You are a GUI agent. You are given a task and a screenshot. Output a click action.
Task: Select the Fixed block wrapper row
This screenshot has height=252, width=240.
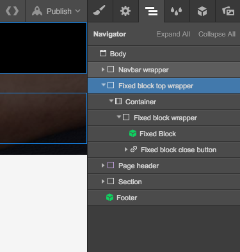tap(164, 118)
